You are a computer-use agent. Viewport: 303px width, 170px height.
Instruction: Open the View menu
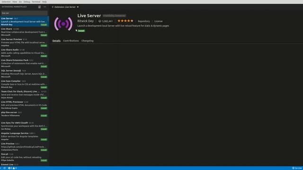pyautogui.click(x=15, y=2)
